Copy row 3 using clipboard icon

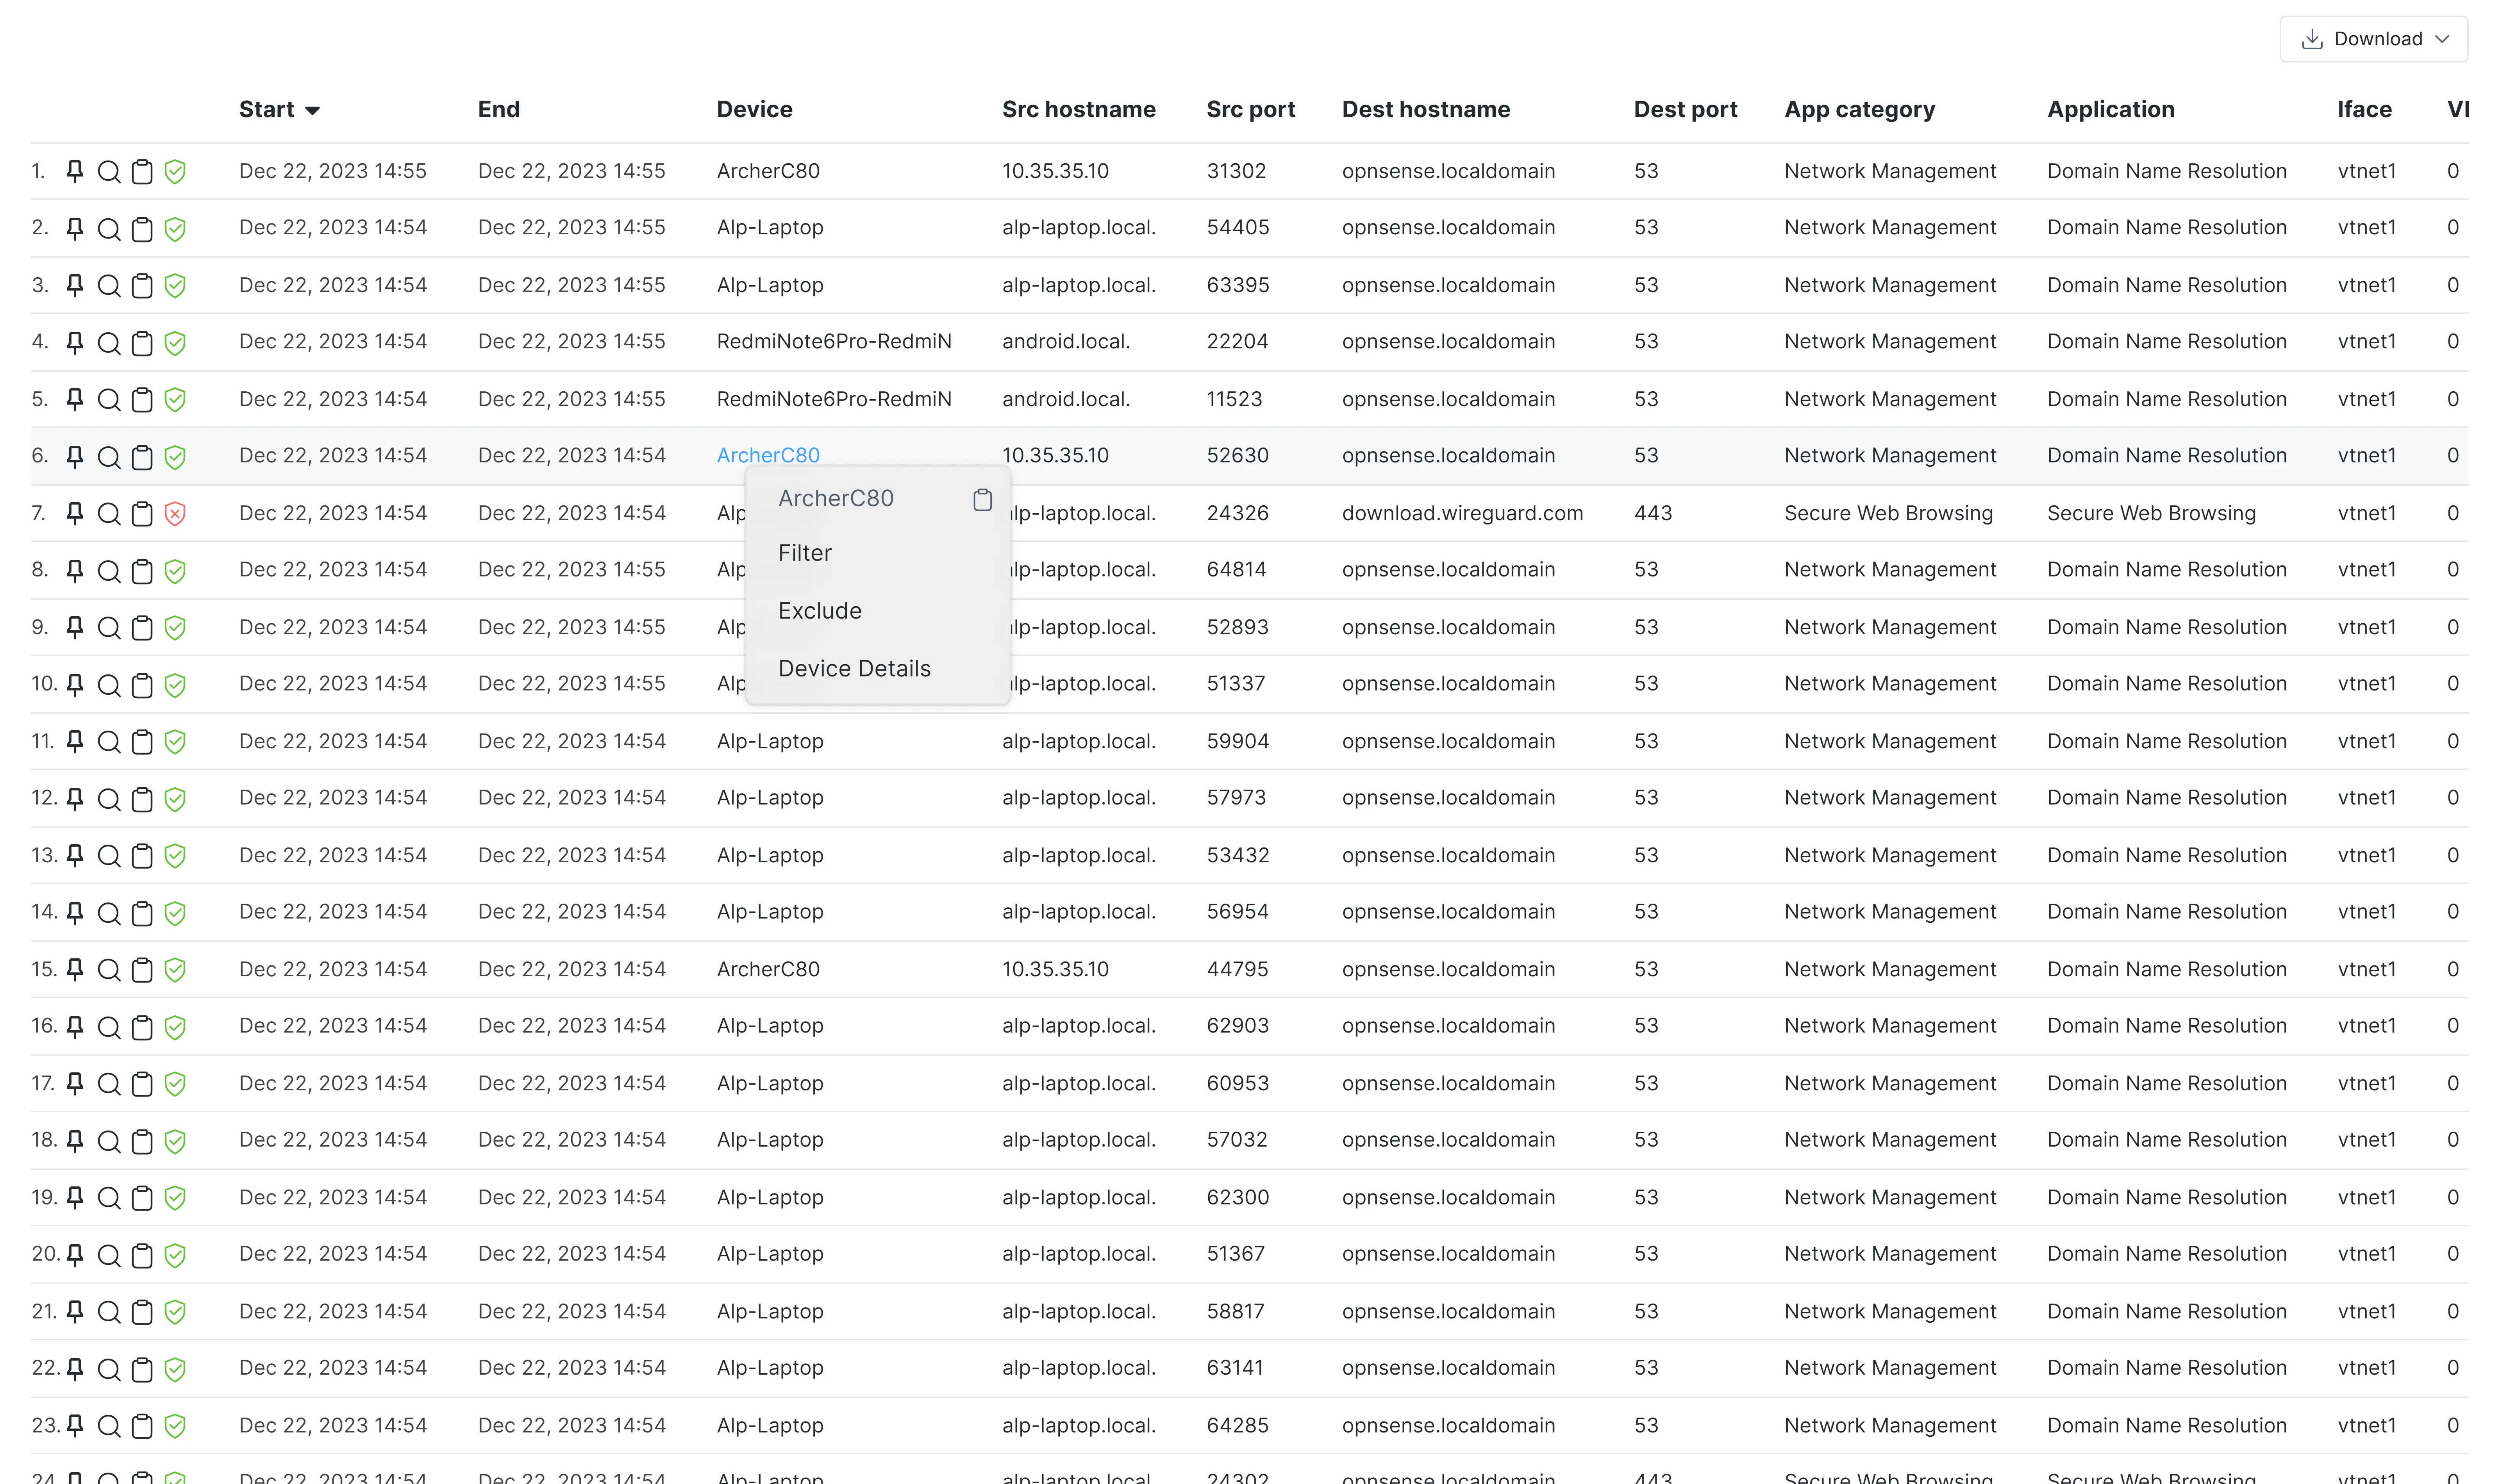(x=143, y=286)
